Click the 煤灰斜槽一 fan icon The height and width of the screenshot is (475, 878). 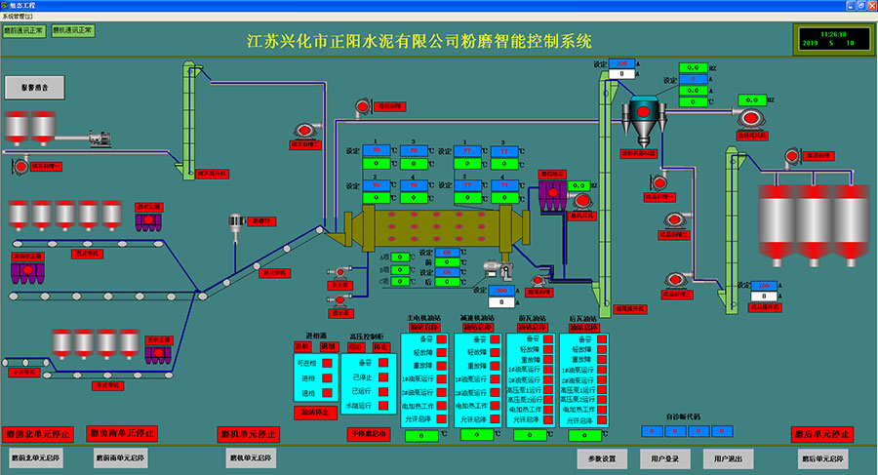pos(20,165)
